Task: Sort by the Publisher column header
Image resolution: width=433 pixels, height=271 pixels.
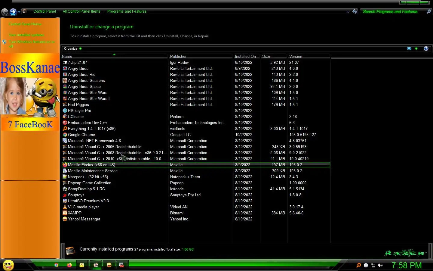Action: pyautogui.click(x=201, y=56)
